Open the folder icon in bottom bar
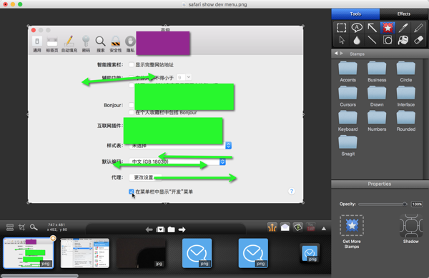This screenshot has height=278, width=429. point(172,229)
